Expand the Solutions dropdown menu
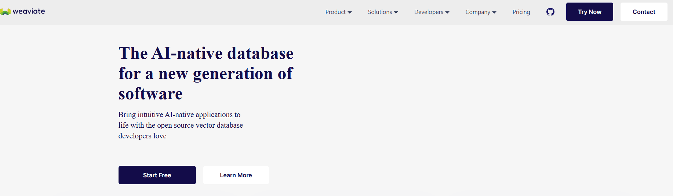The width and height of the screenshot is (673, 196). click(383, 12)
